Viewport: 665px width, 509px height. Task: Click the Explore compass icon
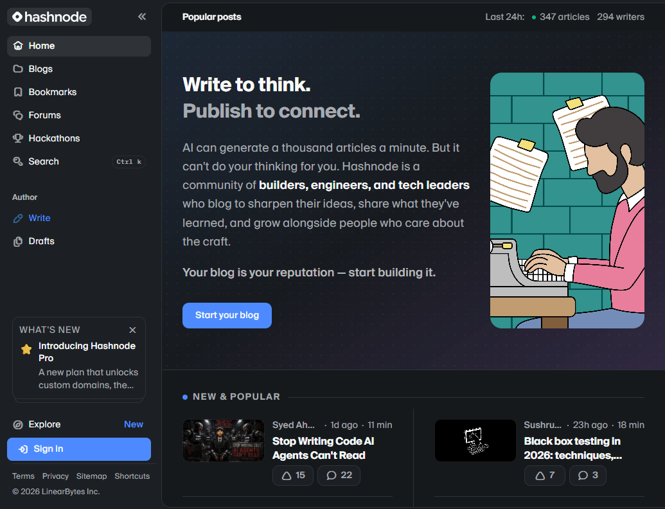[18, 425]
